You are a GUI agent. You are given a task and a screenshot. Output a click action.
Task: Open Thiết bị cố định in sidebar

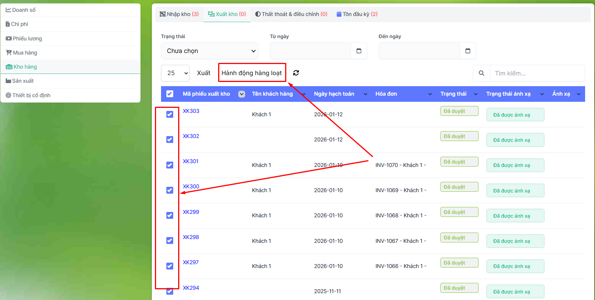coord(31,95)
